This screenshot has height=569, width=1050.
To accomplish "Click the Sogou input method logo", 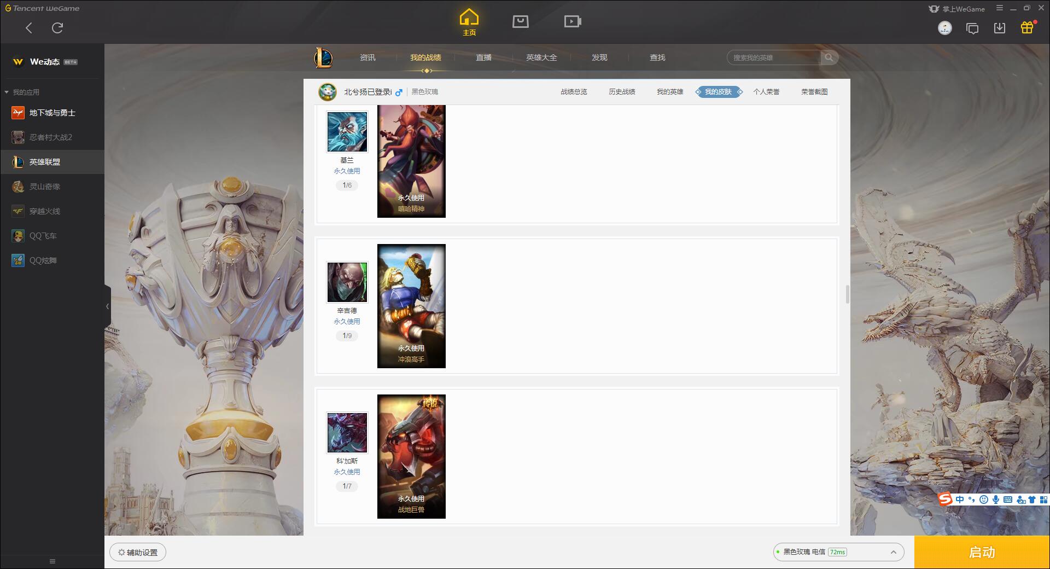I will [x=946, y=499].
